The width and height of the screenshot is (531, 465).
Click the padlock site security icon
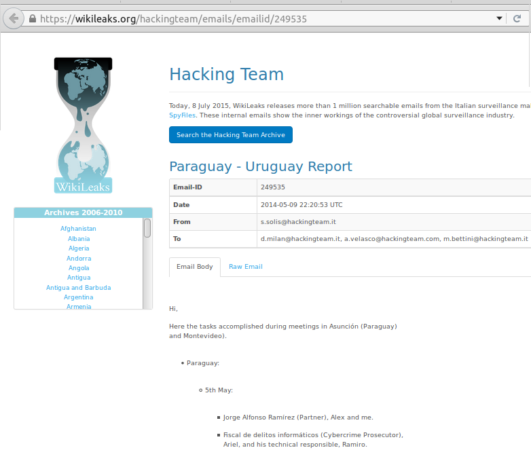click(33, 18)
